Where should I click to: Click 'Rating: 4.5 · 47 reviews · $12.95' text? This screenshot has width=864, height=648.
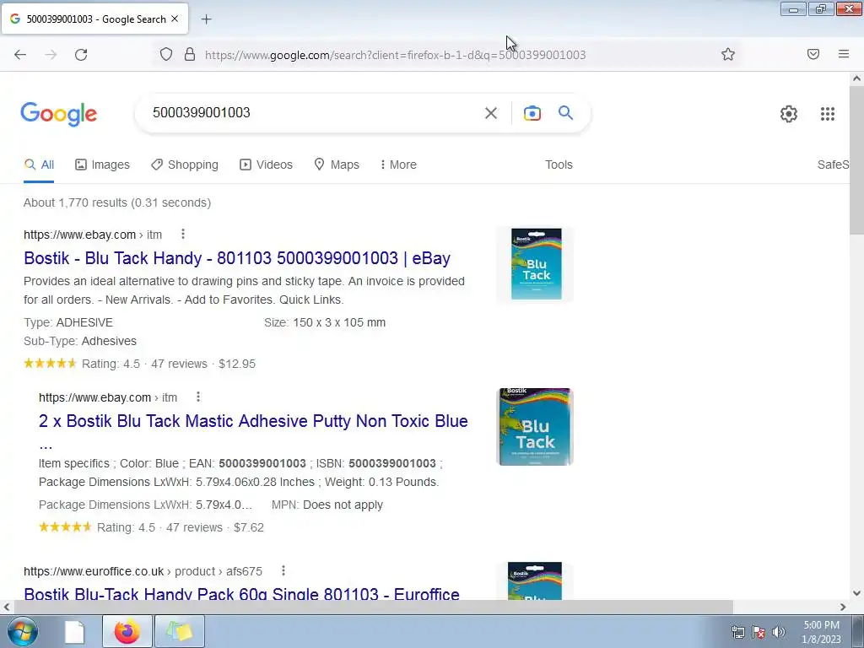(169, 364)
